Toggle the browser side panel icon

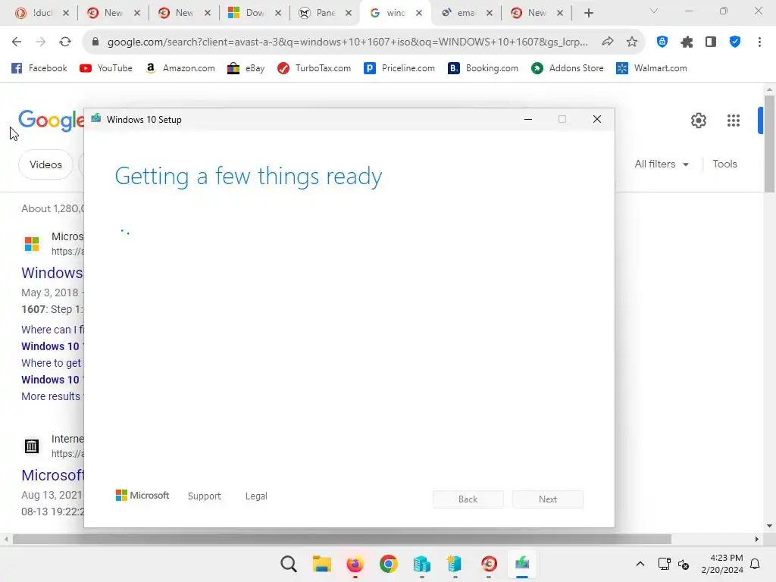711,42
